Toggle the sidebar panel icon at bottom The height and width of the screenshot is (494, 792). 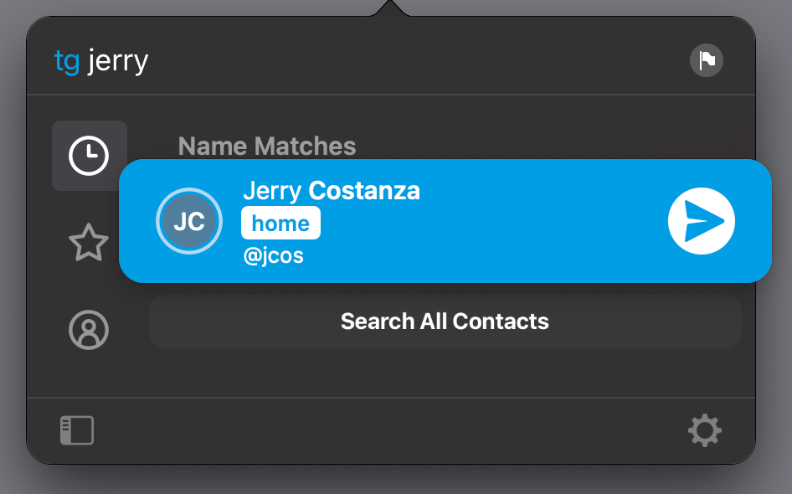77,430
